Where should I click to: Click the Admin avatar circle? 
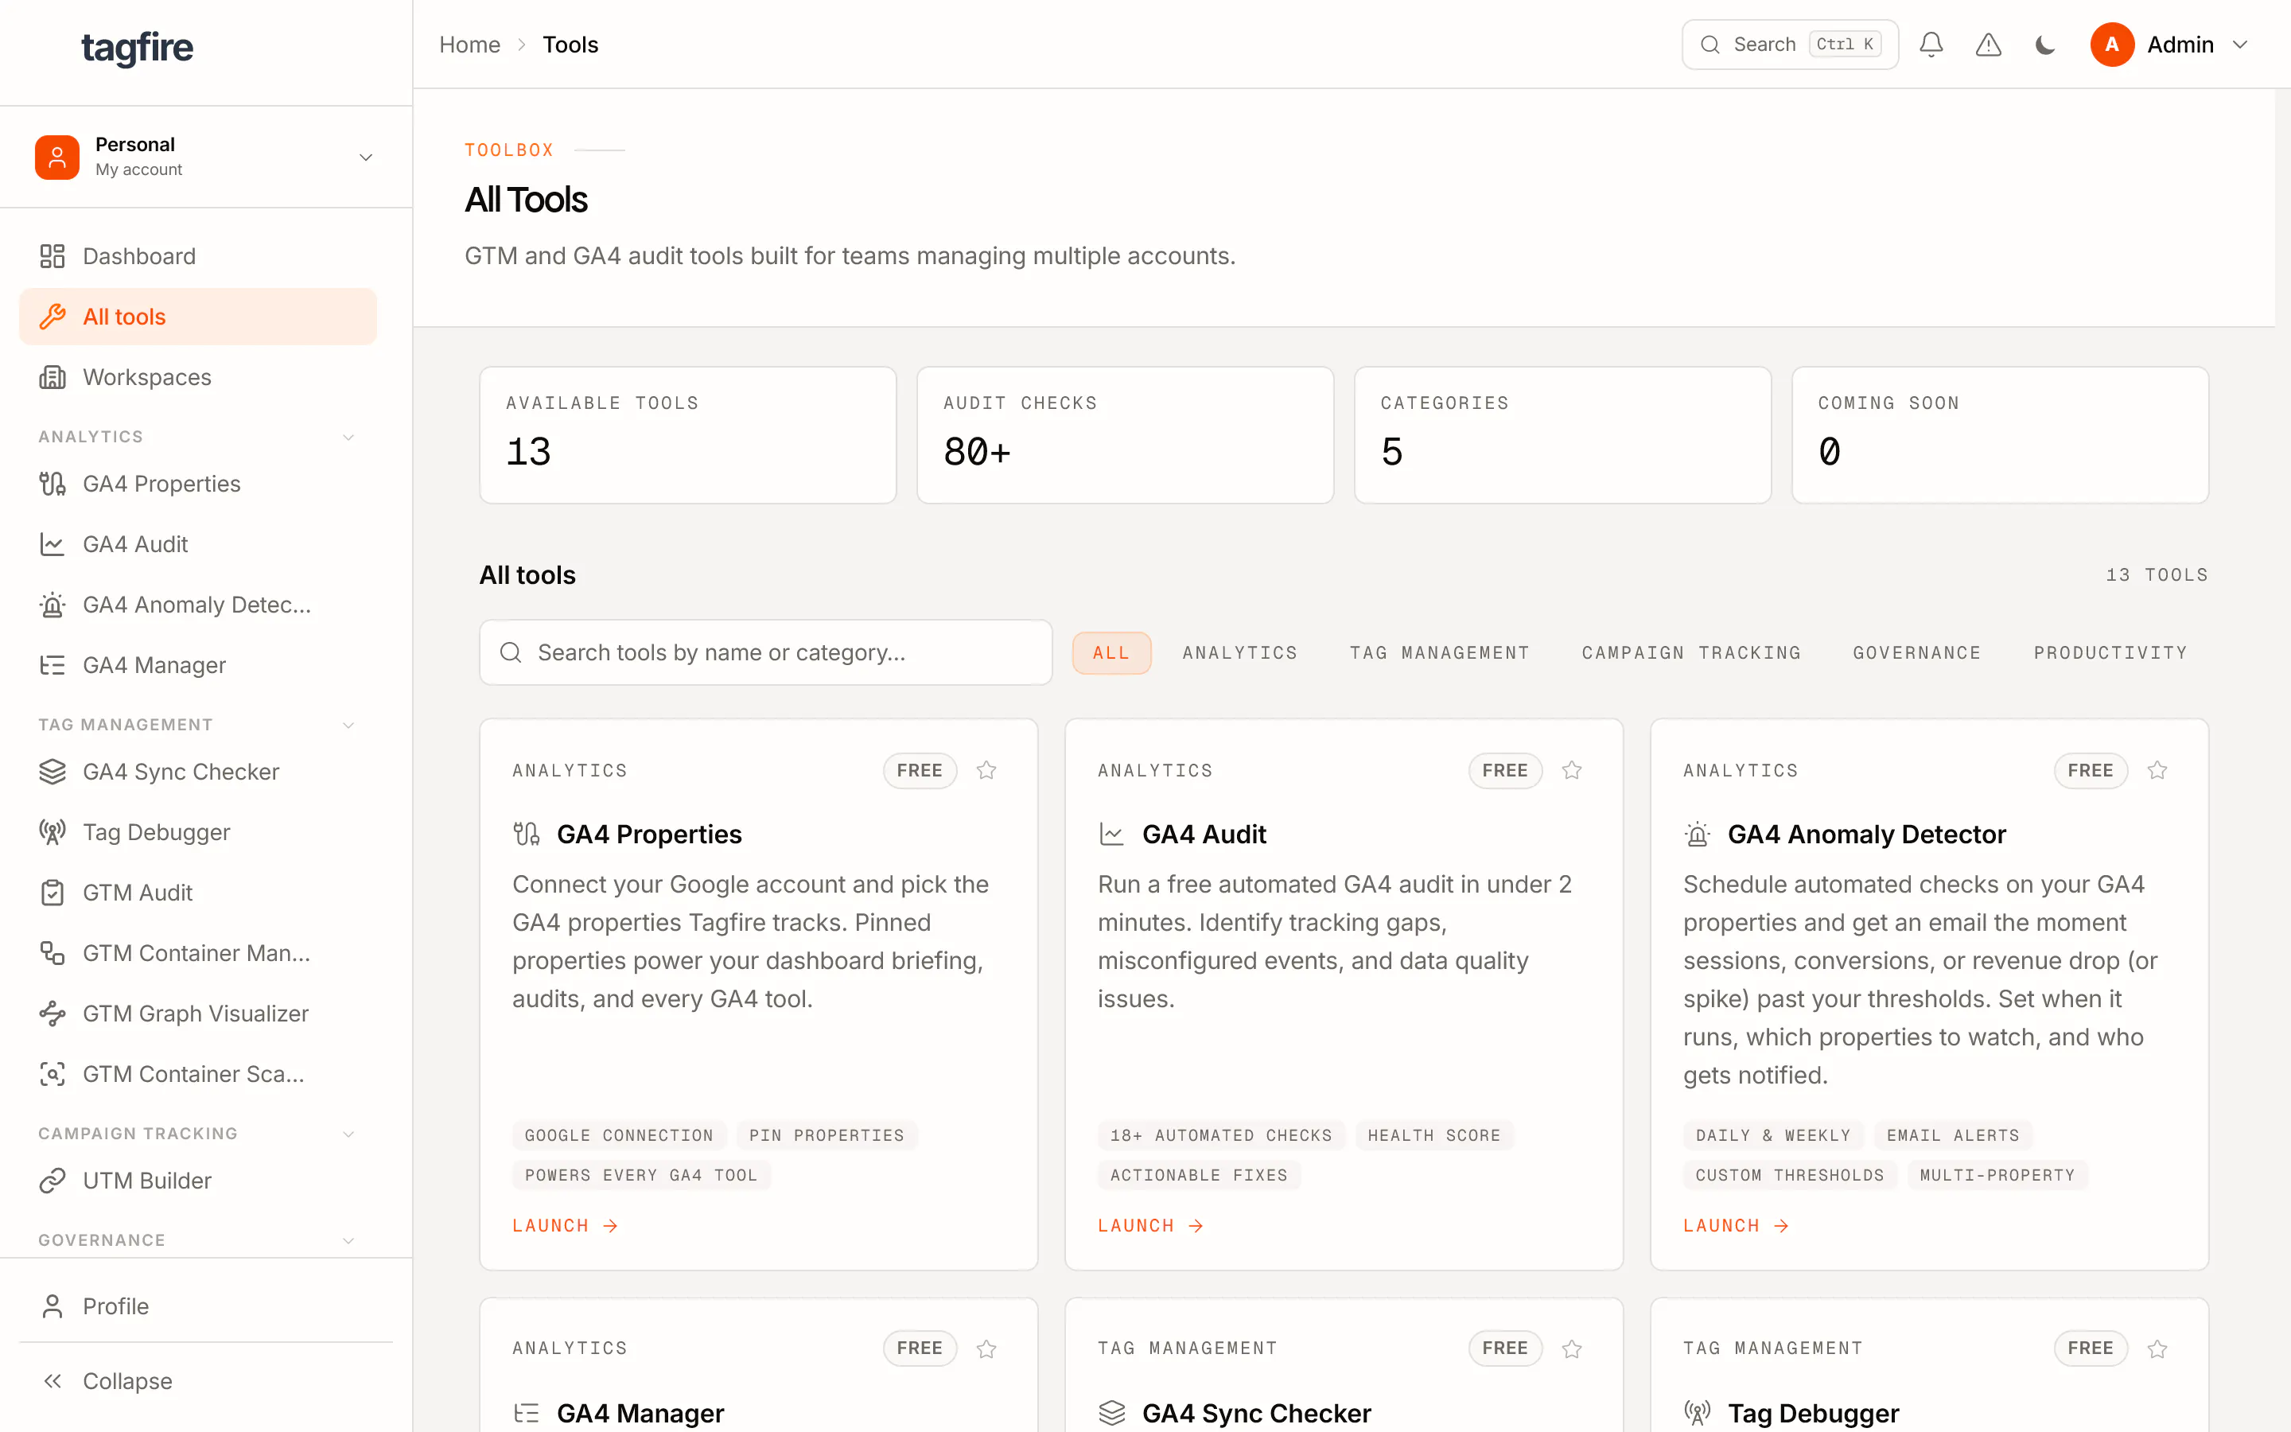(x=2112, y=45)
